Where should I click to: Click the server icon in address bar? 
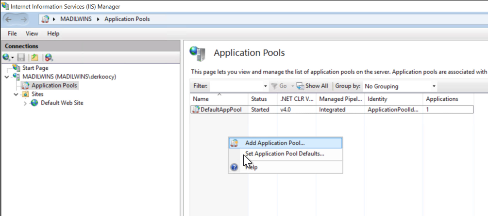click(46, 19)
